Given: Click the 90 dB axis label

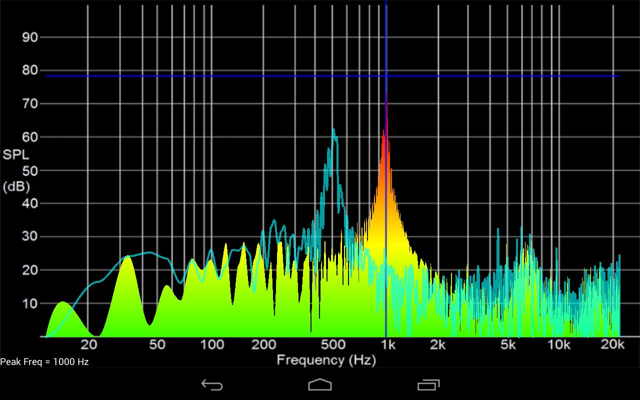Looking at the screenshot, I should 30,37.
